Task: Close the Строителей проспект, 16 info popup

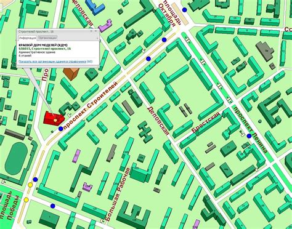Action: tap(95, 31)
